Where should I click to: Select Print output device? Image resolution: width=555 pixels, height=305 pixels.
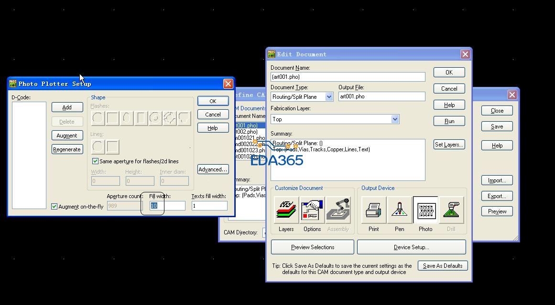click(x=374, y=210)
